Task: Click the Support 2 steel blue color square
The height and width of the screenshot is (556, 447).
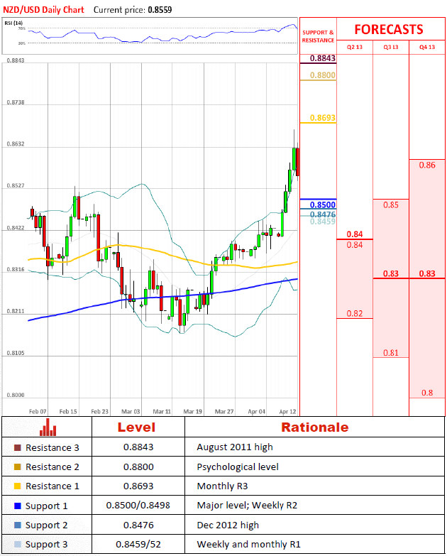Action: [17, 525]
